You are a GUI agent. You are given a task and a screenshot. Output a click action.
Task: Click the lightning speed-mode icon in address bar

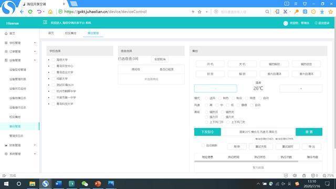[x=193, y=12]
